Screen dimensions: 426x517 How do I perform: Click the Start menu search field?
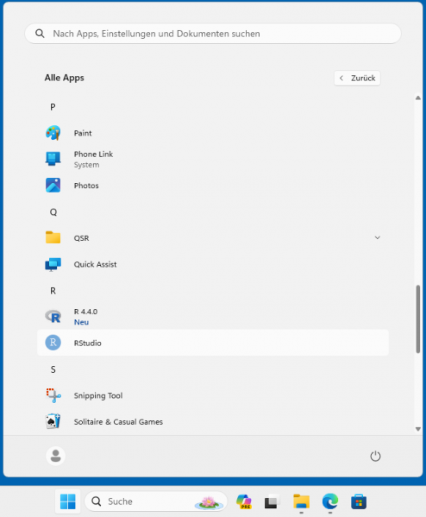click(213, 34)
